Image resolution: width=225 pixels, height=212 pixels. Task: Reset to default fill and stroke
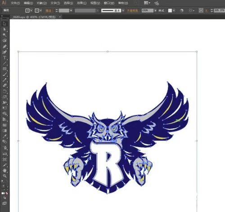coord(3,181)
